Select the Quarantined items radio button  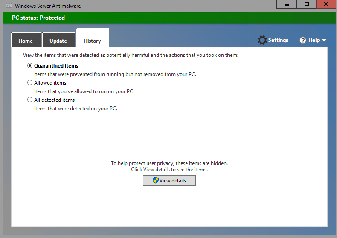pyautogui.click(x=30, y=65)
